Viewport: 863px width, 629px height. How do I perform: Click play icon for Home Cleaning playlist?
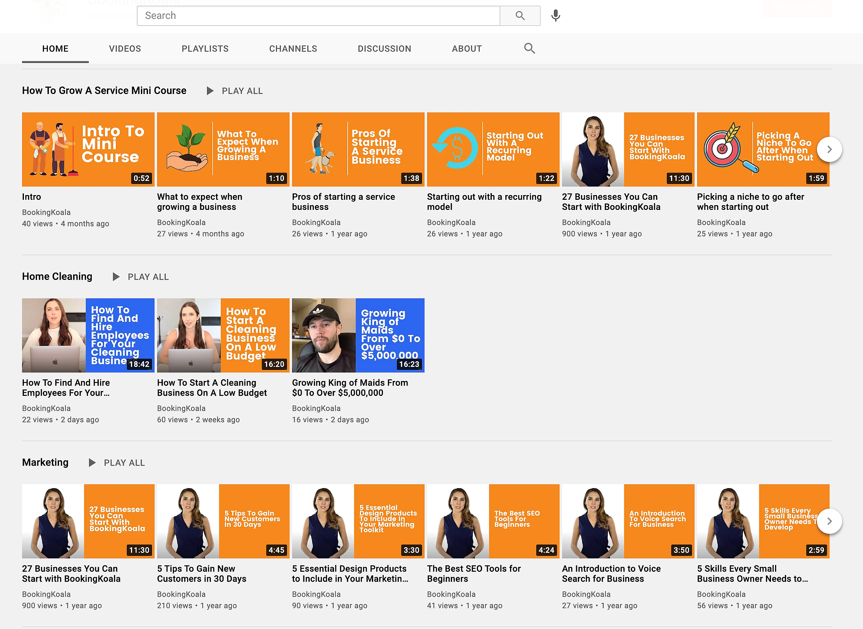click(x=116, y=277)
